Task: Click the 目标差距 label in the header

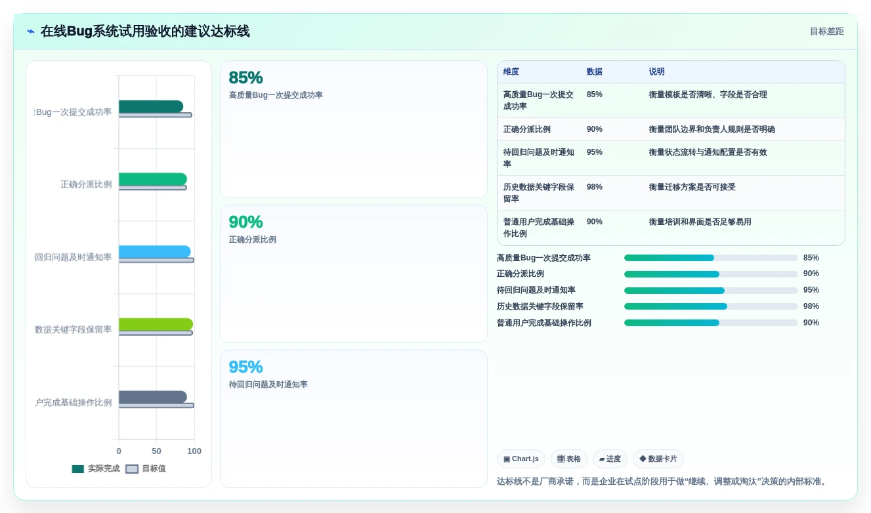Action: (826, 31)
